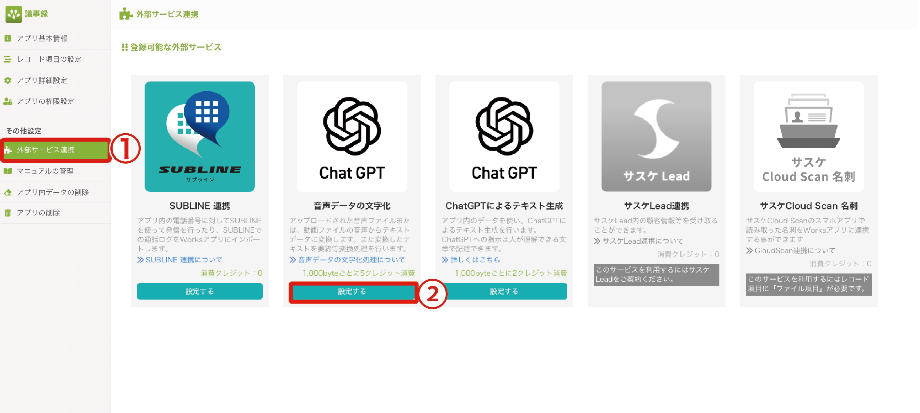Open アプリ内データの削除 menu item
The width and height of the screenshot is (920, 413).
point(55,192)
